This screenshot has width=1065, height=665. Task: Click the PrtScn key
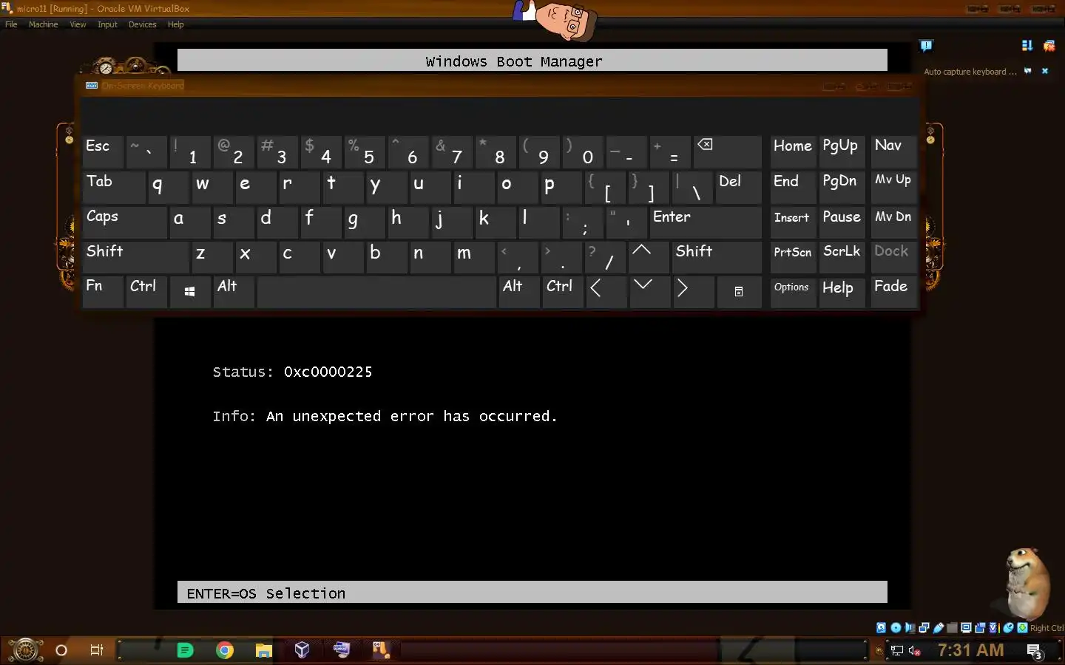(793, 257)
